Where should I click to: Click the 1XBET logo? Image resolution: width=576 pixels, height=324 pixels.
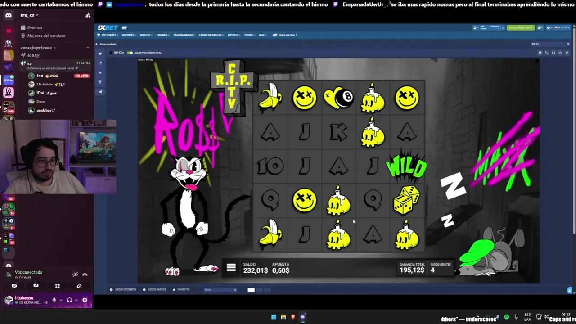[108, 27]
